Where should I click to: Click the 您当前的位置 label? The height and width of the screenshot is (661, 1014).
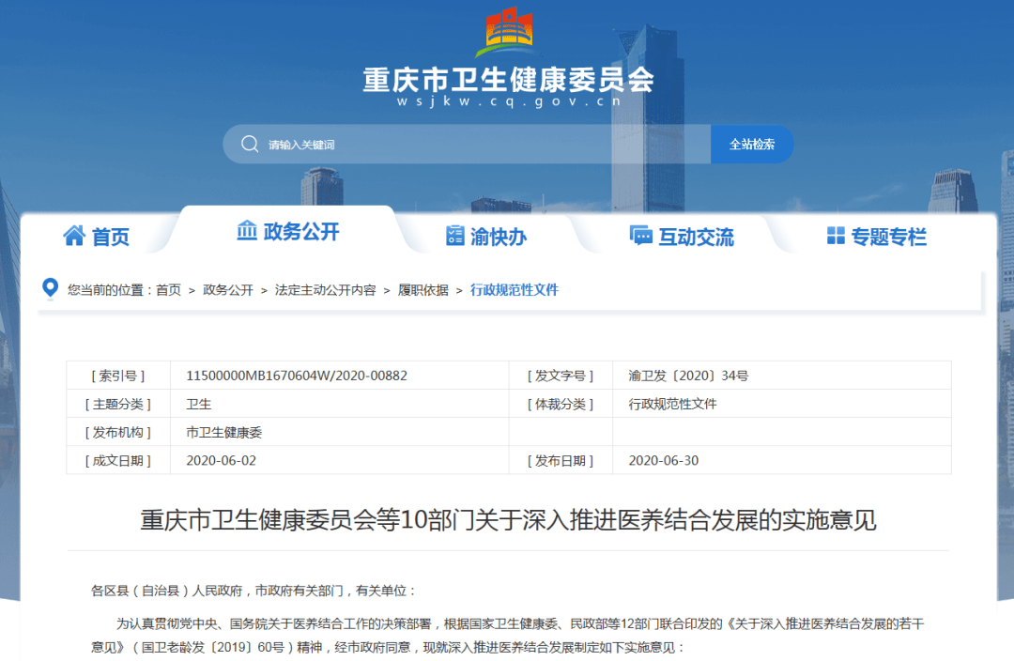tap(109, 290)
